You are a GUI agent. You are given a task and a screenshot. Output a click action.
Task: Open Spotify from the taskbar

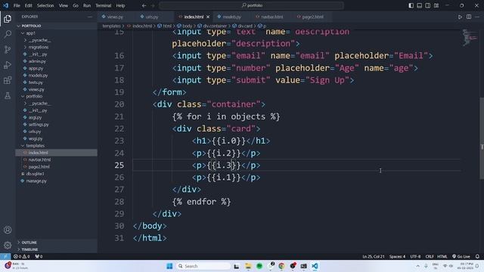[259, 266]
